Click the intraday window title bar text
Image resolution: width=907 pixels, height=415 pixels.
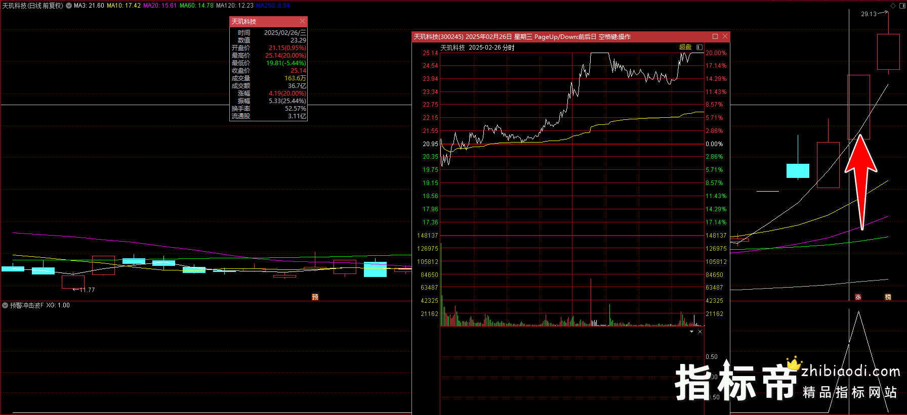click(522, 36)
